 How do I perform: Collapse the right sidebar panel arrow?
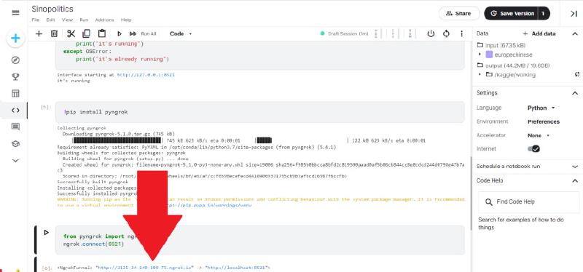574,13
